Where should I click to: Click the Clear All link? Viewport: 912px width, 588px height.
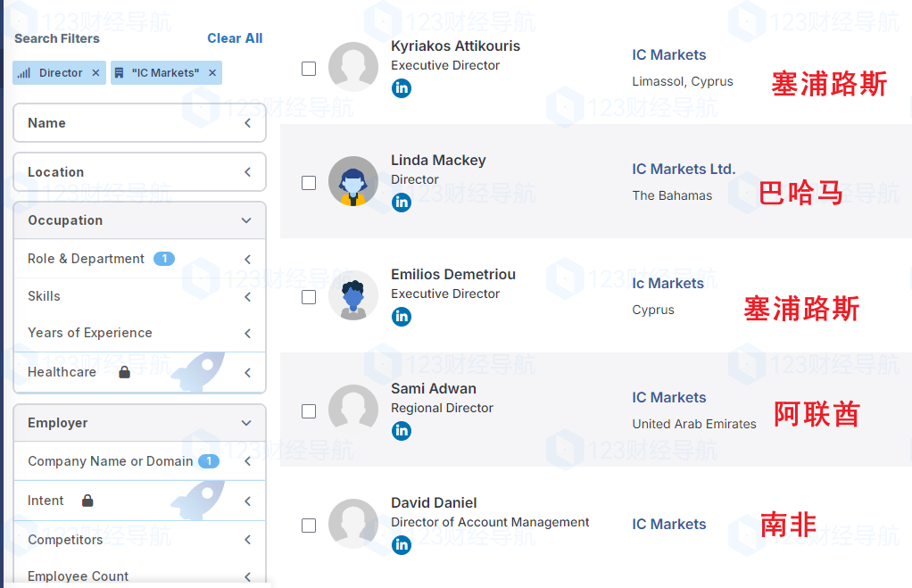pyautogui.click(x=235, y=38)
